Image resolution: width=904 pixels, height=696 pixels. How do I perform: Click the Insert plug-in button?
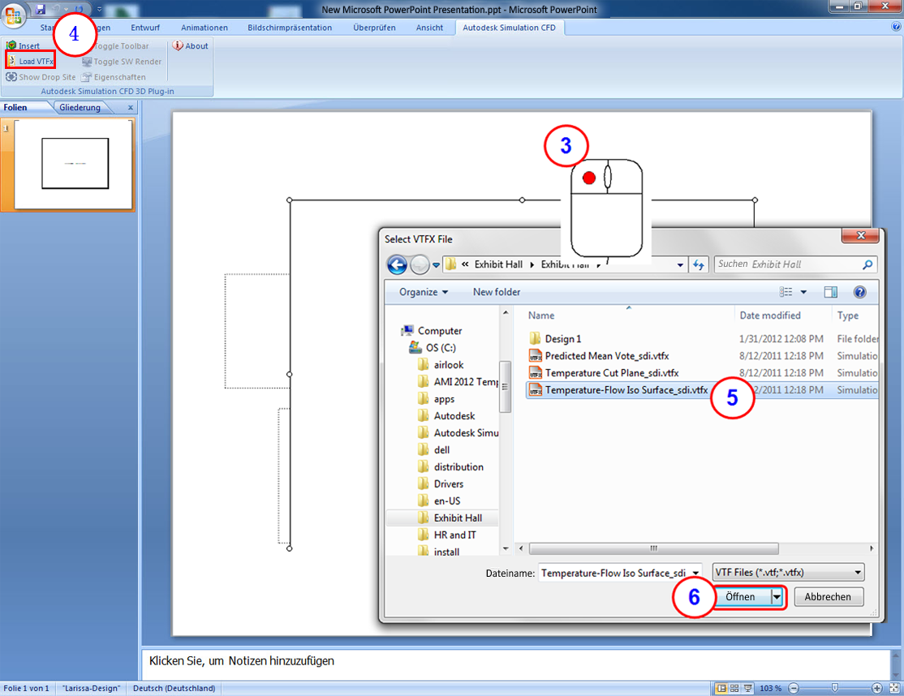[23, 45]
